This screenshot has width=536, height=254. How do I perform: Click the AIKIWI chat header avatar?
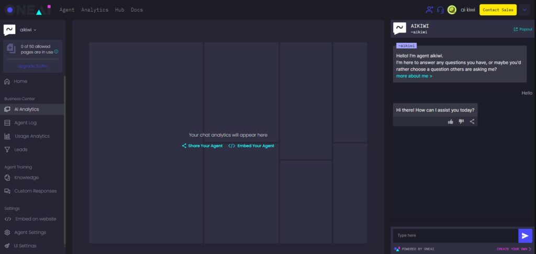(399, 29)
